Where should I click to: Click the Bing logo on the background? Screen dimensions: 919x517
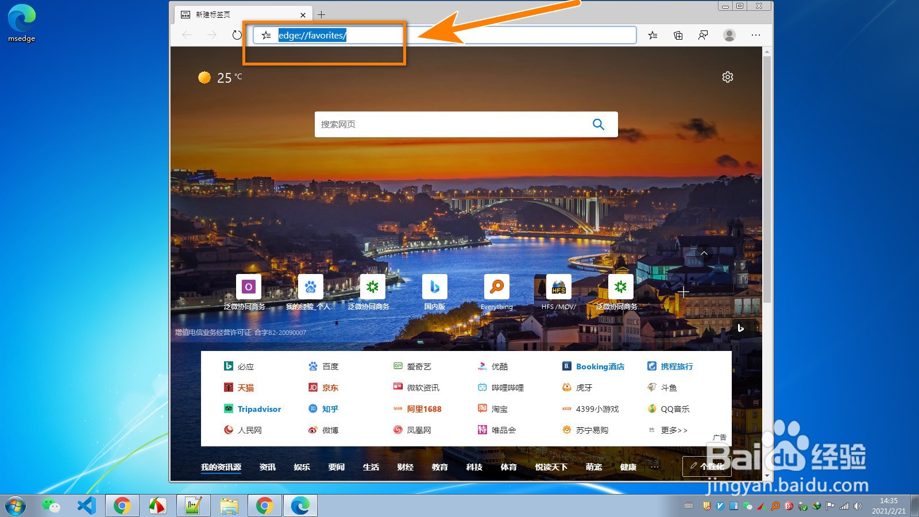(x=740, y=328)
